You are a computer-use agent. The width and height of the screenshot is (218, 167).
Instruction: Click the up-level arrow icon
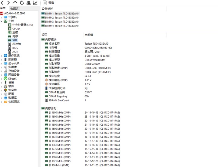(15, 2)
